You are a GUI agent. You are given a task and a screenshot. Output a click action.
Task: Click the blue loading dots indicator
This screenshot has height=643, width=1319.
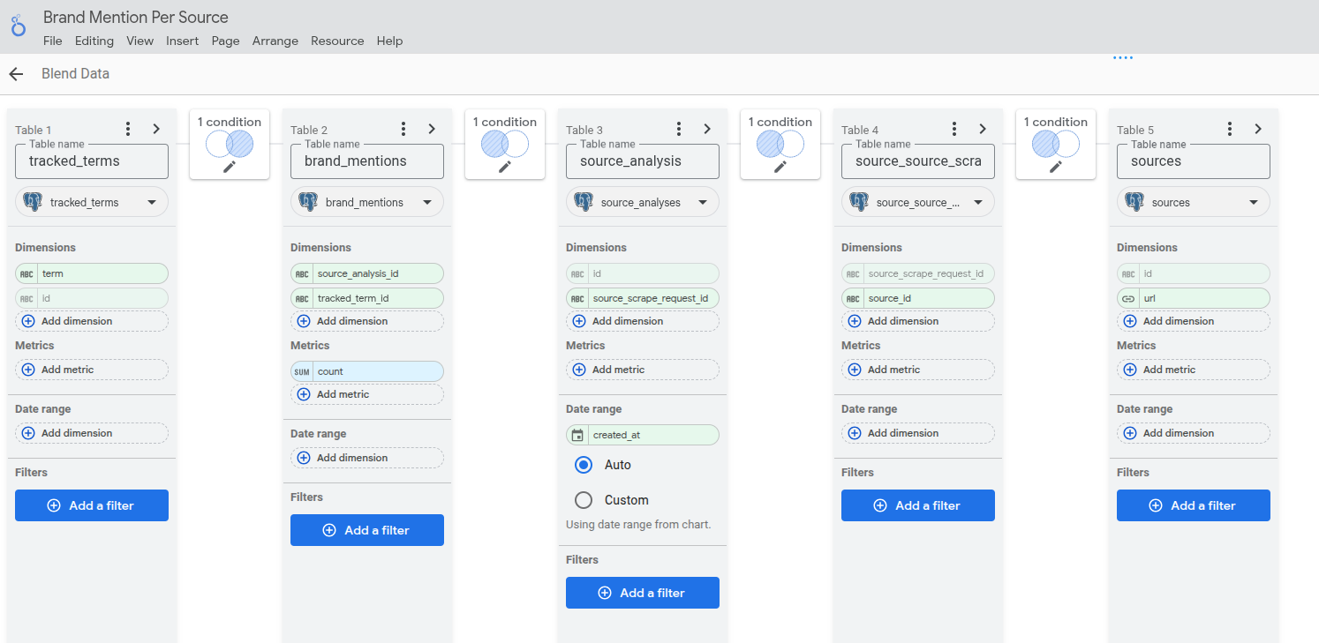[x=1122, y=58]
